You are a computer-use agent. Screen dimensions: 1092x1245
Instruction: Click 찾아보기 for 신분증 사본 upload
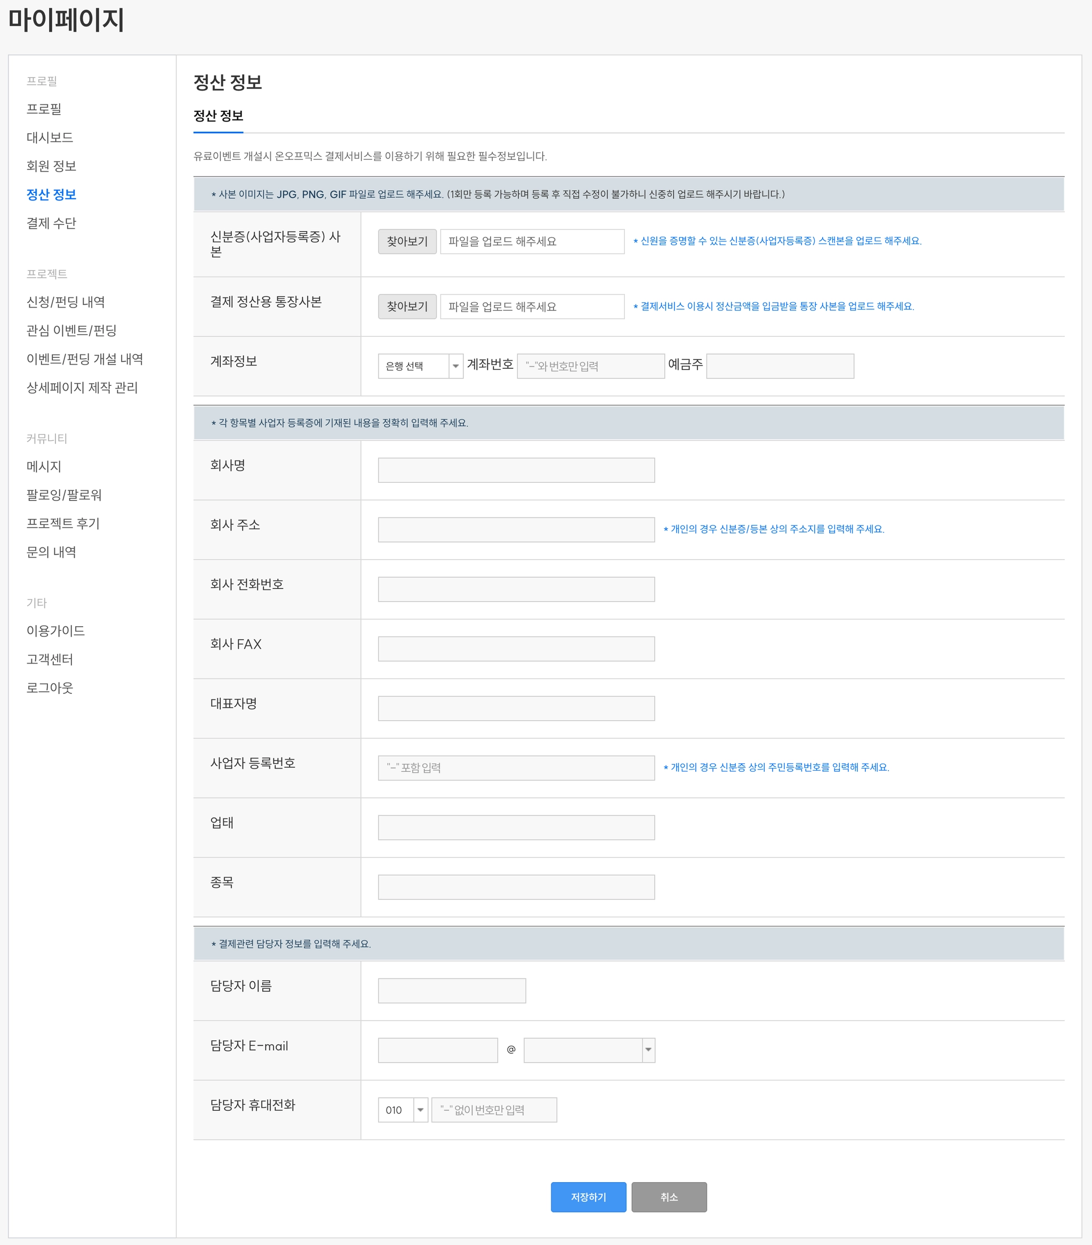407,241
